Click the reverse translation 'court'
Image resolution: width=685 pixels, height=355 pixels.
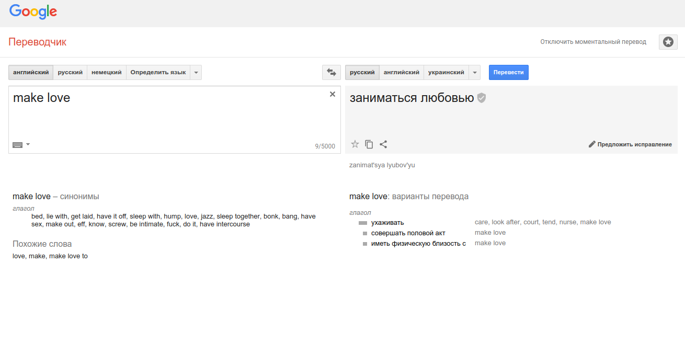[x=531, y=222]
